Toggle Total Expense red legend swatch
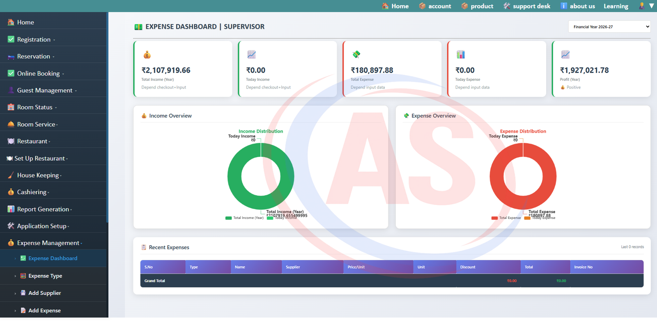657x321 pixels. pyautogui.click(x=494, y=218)
